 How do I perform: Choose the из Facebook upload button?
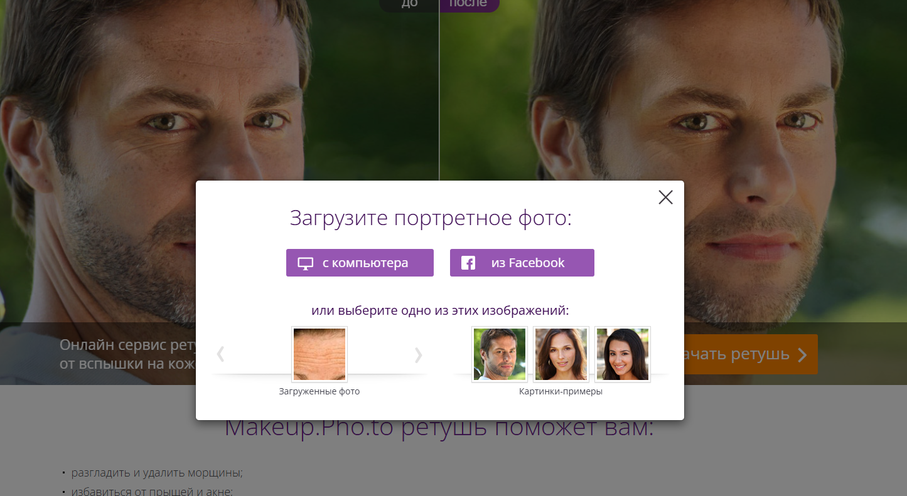(x=522, y=263)
